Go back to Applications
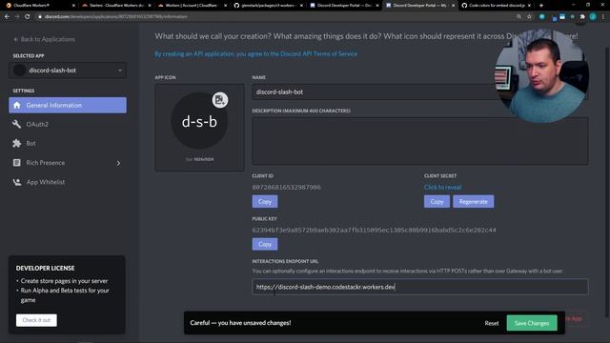This screenshot has width=610, height=343. [44, 39]
